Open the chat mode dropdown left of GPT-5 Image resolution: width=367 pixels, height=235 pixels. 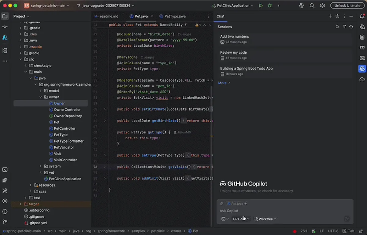click(x=225, y=219)
